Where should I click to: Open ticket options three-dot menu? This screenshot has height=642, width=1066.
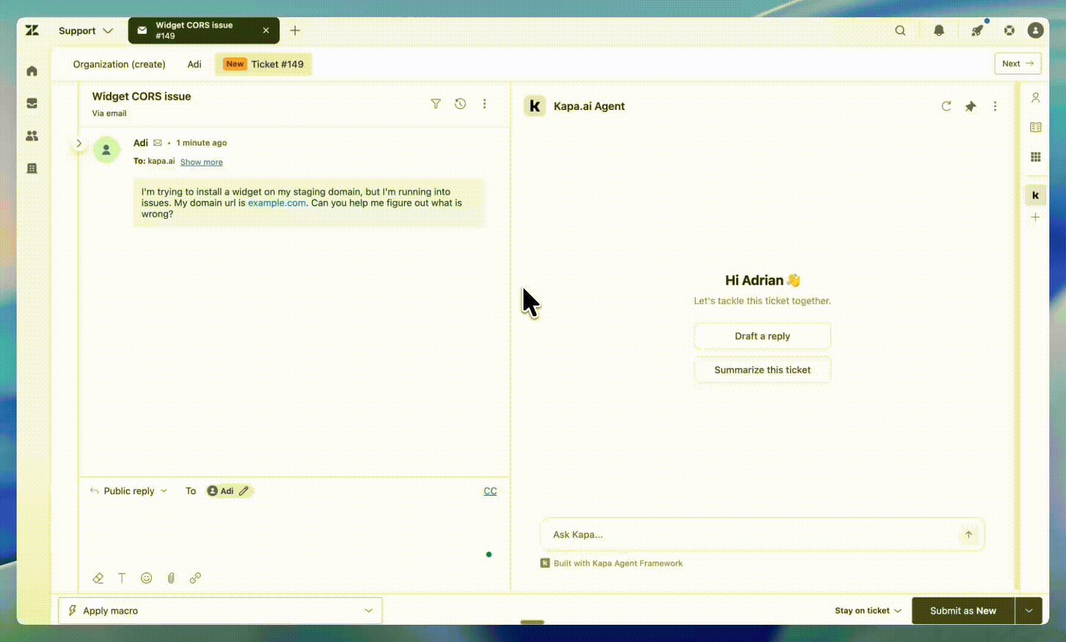485,104
